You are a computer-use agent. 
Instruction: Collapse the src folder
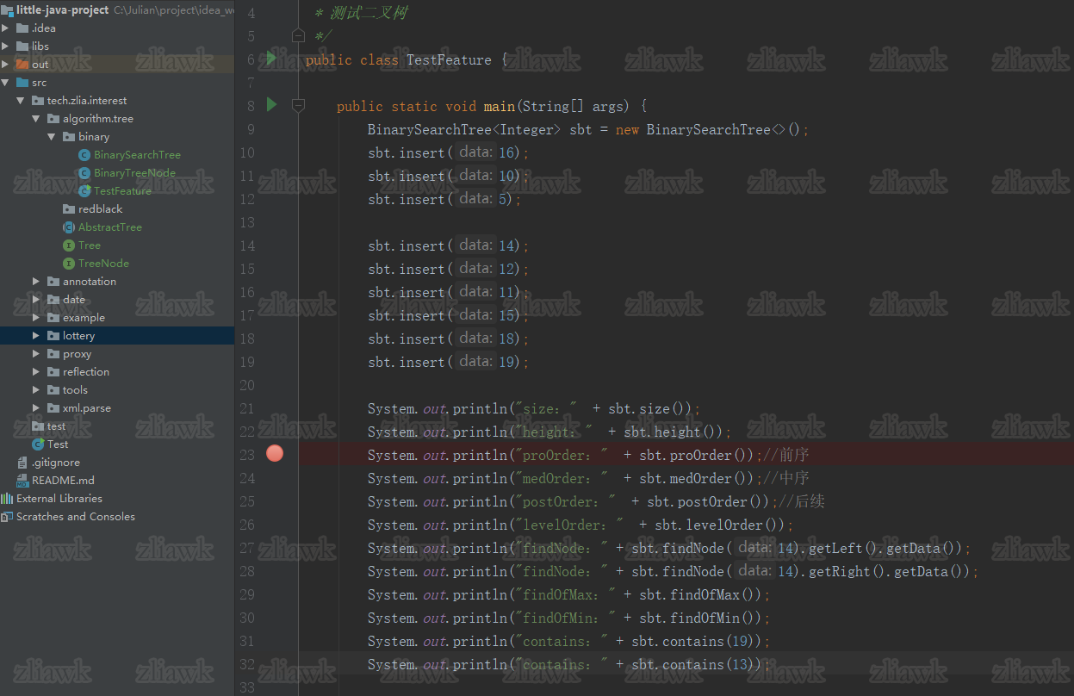(6, 83)
